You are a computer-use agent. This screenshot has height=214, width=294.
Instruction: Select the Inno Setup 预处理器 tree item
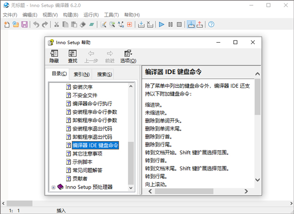tap(89, 187)
